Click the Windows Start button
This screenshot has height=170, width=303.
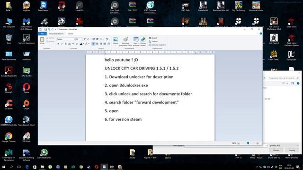[3, 167]
